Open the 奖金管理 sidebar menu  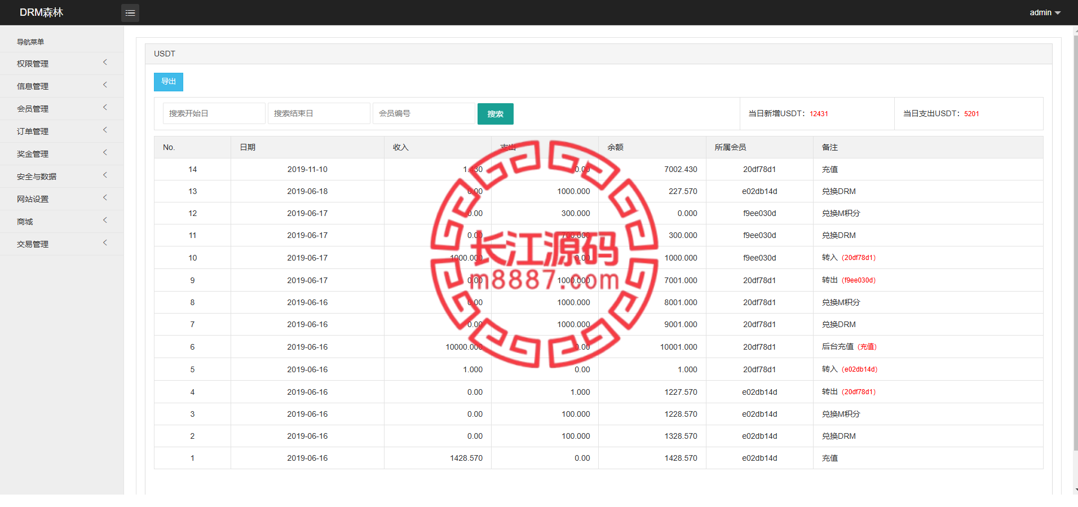[x=61, y=154]
